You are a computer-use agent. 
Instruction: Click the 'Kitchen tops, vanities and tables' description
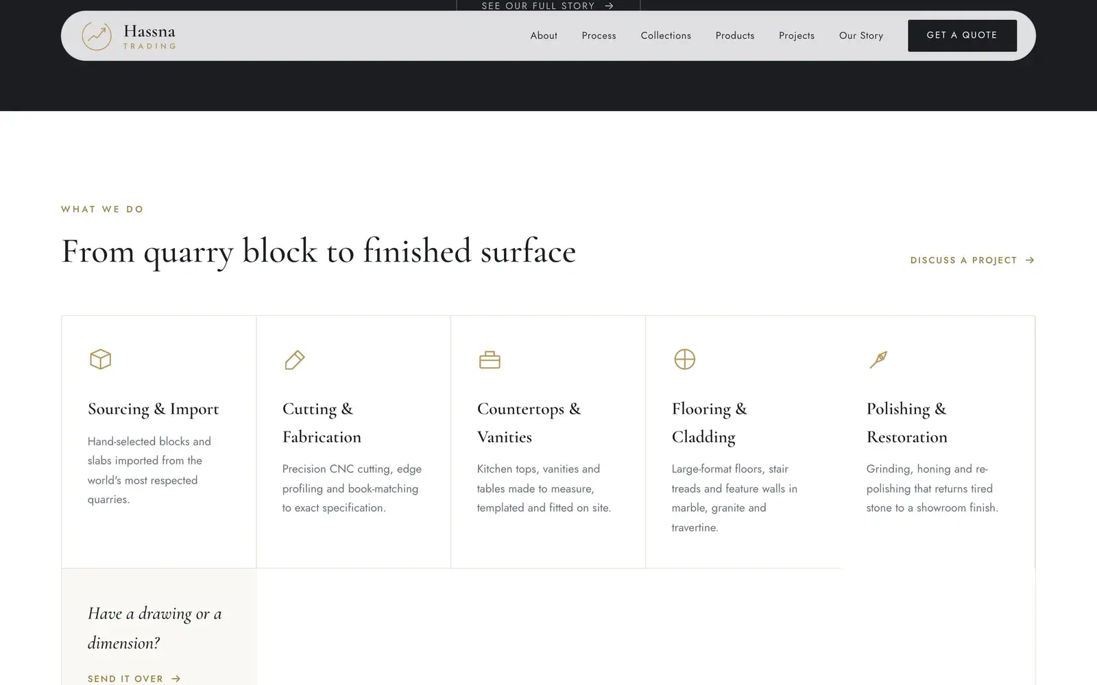pos(544,488)
